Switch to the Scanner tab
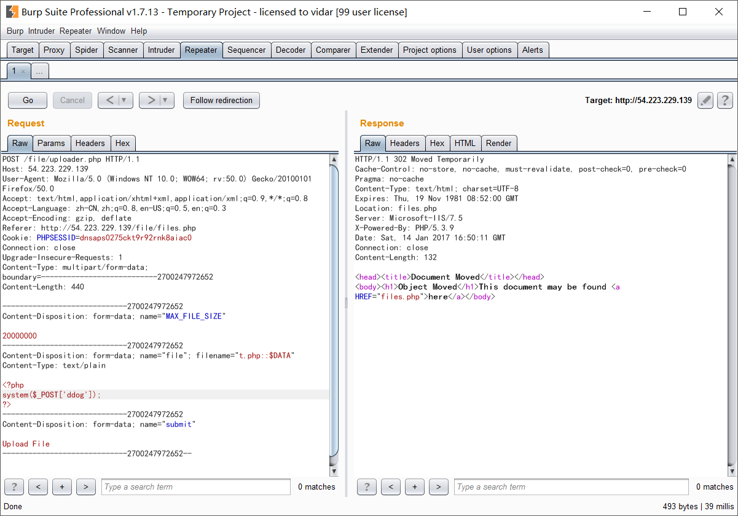Screen dimensions: 738x516 click(123, 50)
